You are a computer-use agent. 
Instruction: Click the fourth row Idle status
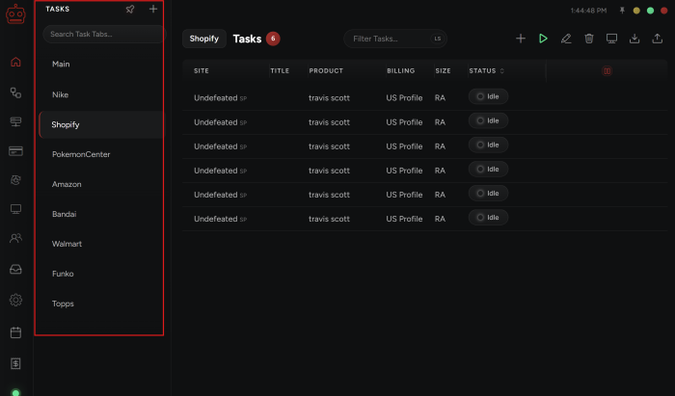tap(488, 169)
